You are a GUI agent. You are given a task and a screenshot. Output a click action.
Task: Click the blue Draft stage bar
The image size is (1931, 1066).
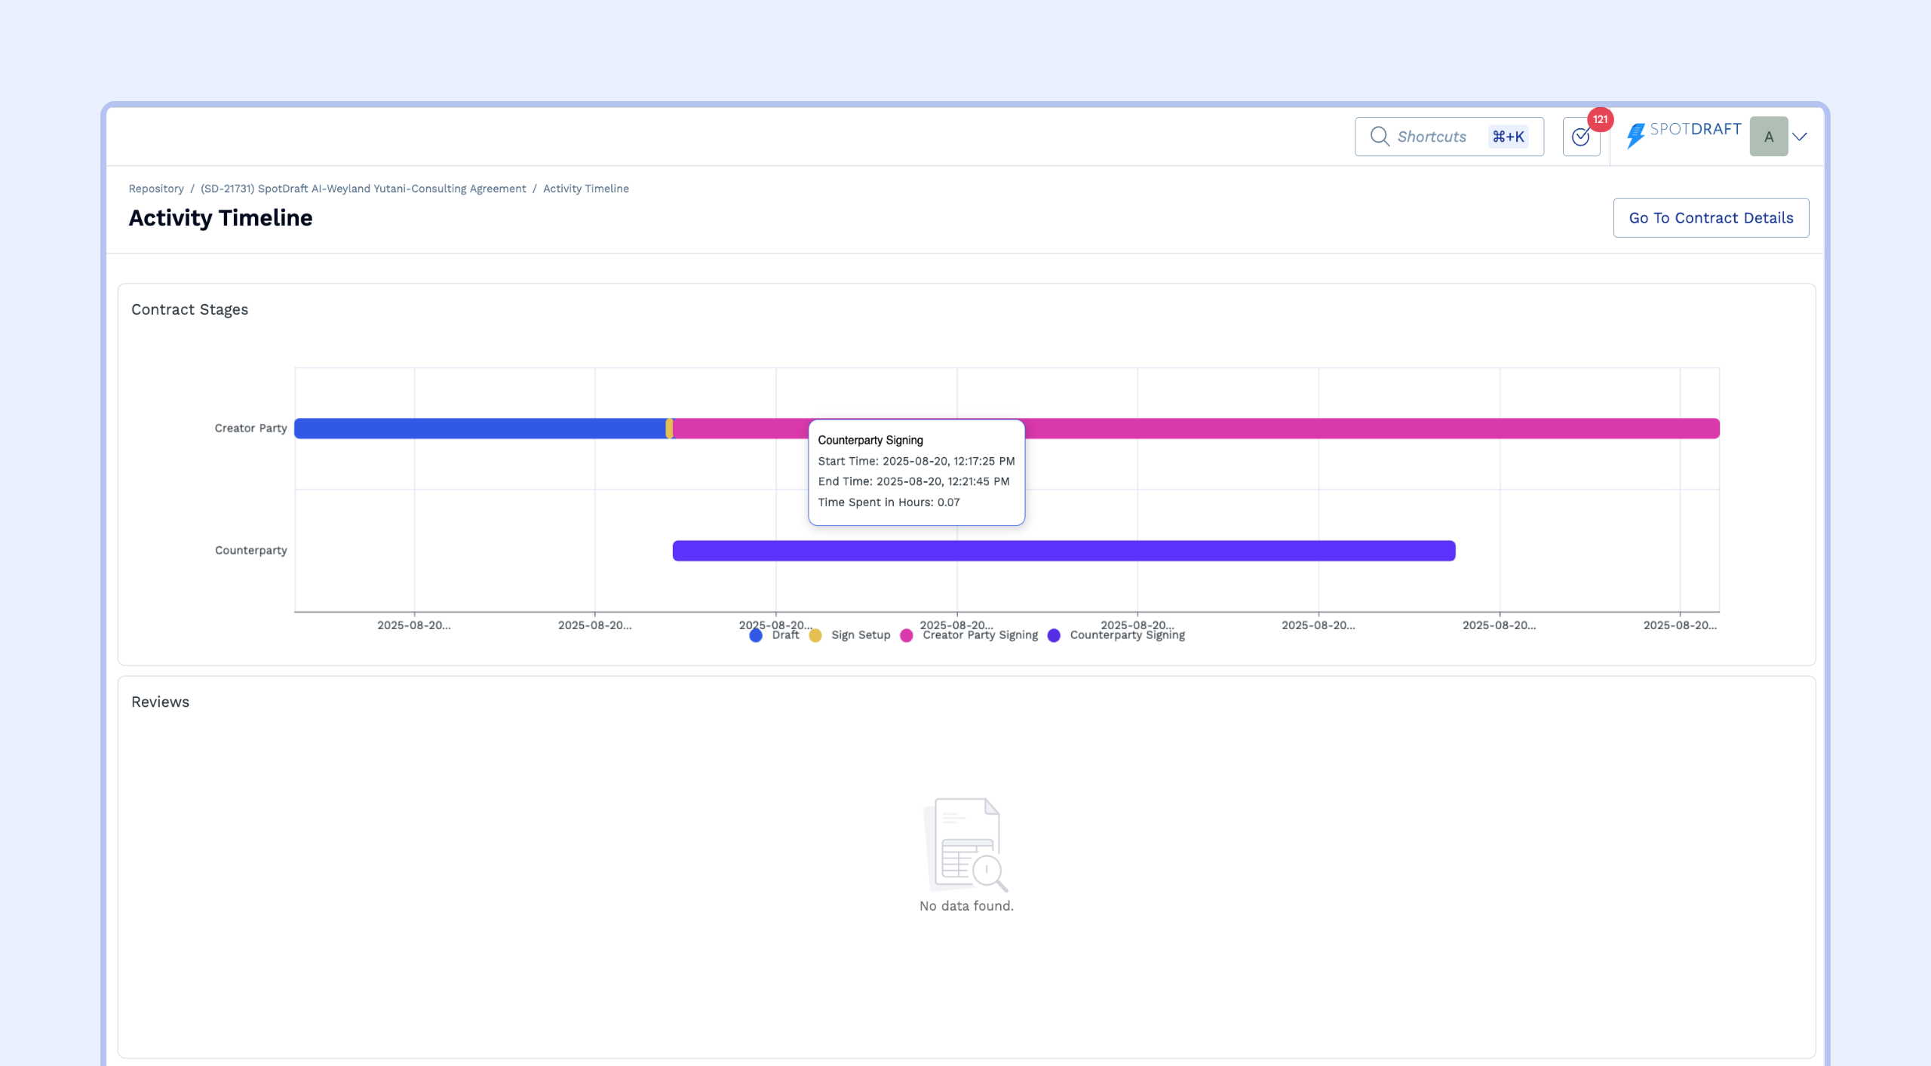pos(479,429)
